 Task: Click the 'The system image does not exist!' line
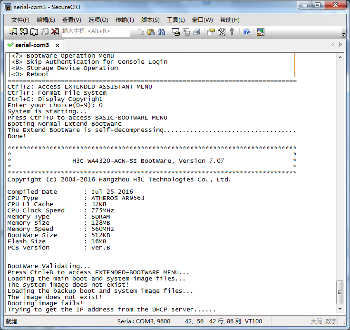[68, 285]
